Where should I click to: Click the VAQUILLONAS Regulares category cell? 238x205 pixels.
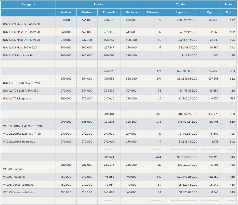[x=19, y=142]
